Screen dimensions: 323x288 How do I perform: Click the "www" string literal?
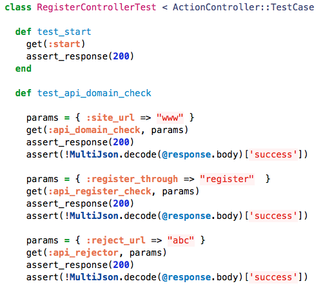click(x=170, y=118)
